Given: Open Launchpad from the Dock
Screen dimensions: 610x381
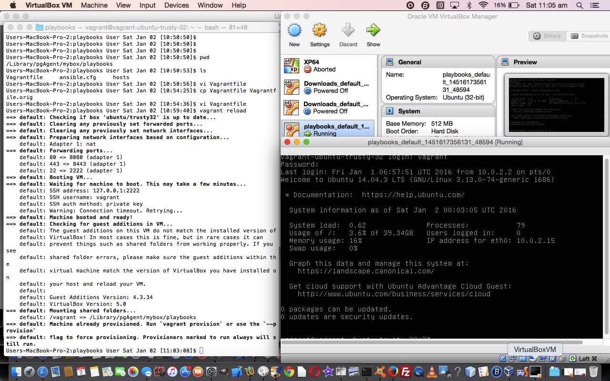Looking at the screenshot, I should (x=29, y=371).
